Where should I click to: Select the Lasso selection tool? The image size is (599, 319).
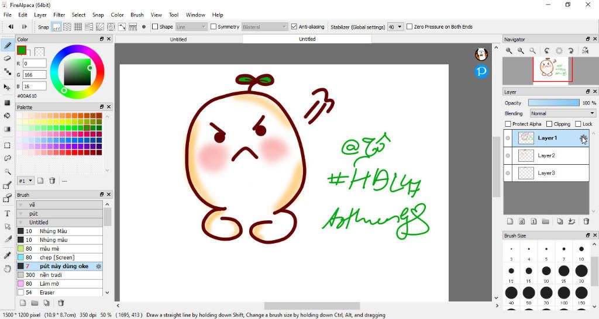coord(7,158)
